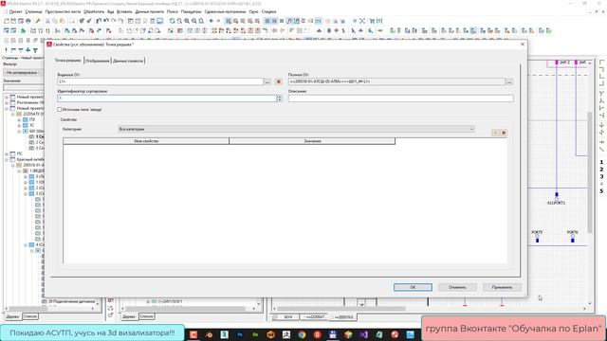Open browse button next to Видимое ОУ

pyautogui.click(x=267, y=81)
